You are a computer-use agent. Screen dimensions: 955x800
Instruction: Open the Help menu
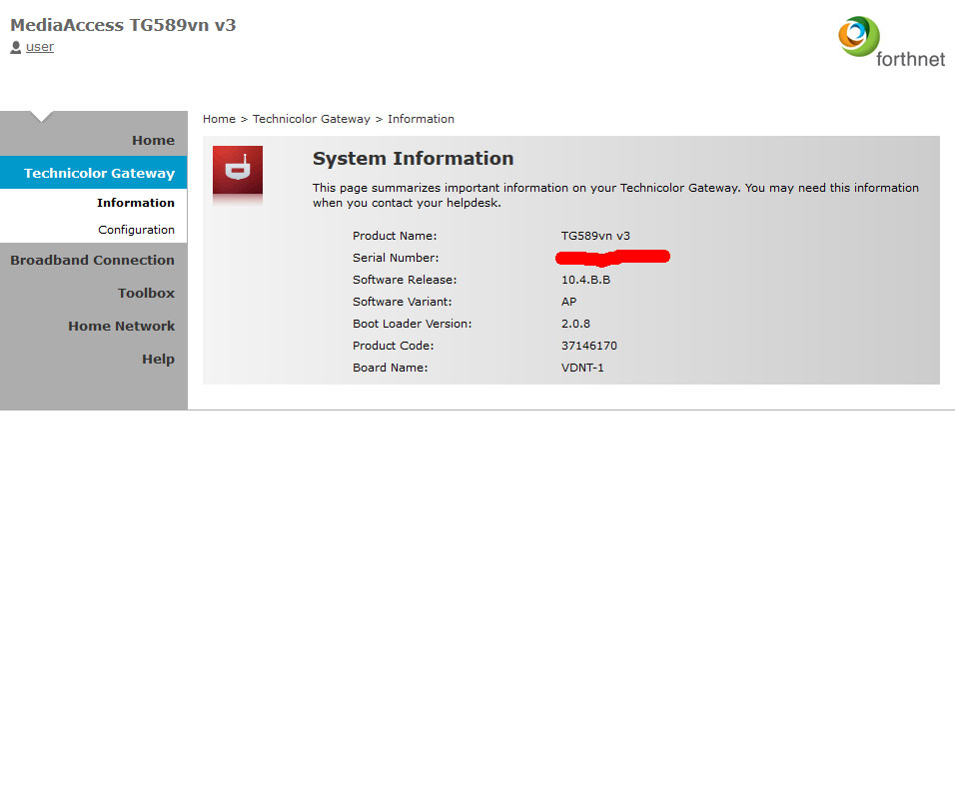[159, 360]
